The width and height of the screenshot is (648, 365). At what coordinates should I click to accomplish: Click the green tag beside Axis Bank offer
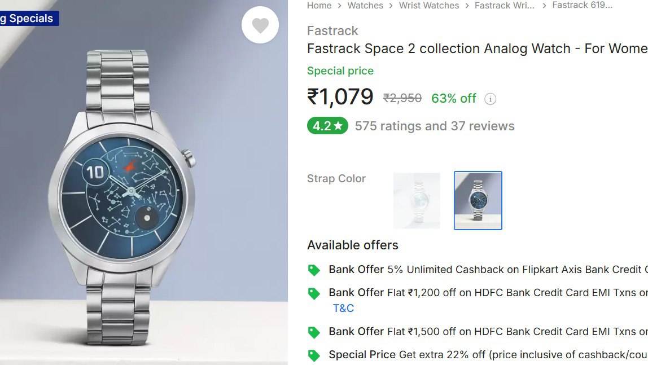coord(314,270)
